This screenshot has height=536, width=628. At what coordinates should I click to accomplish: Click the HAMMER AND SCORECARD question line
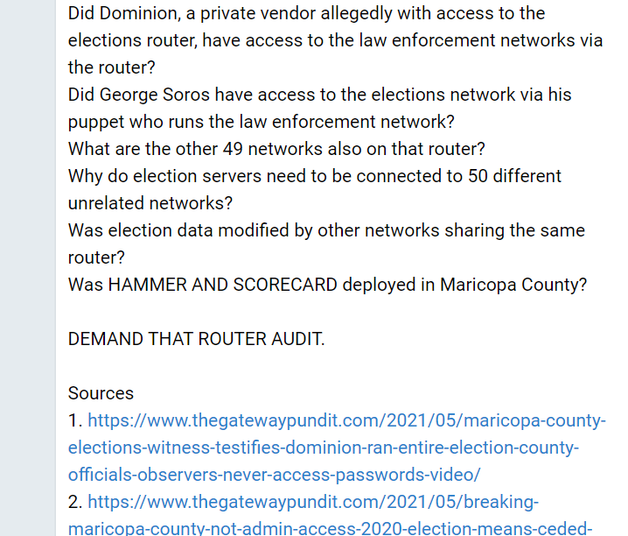327,285
